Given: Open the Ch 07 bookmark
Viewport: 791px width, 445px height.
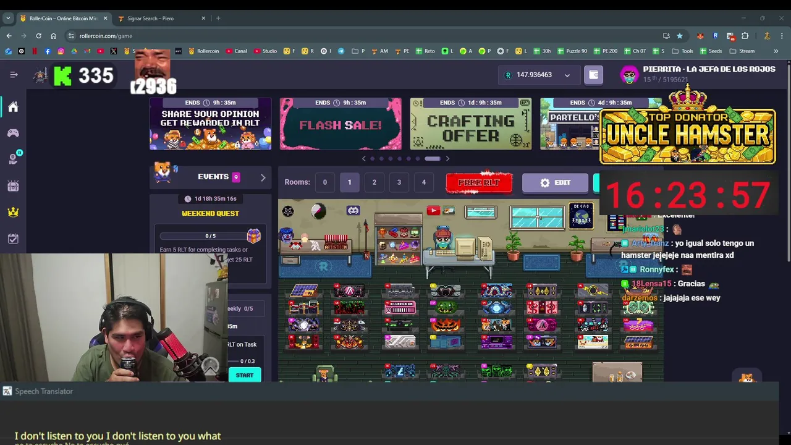Looking at the screenshot, I should pyautogui.click(x=635, y=51).
